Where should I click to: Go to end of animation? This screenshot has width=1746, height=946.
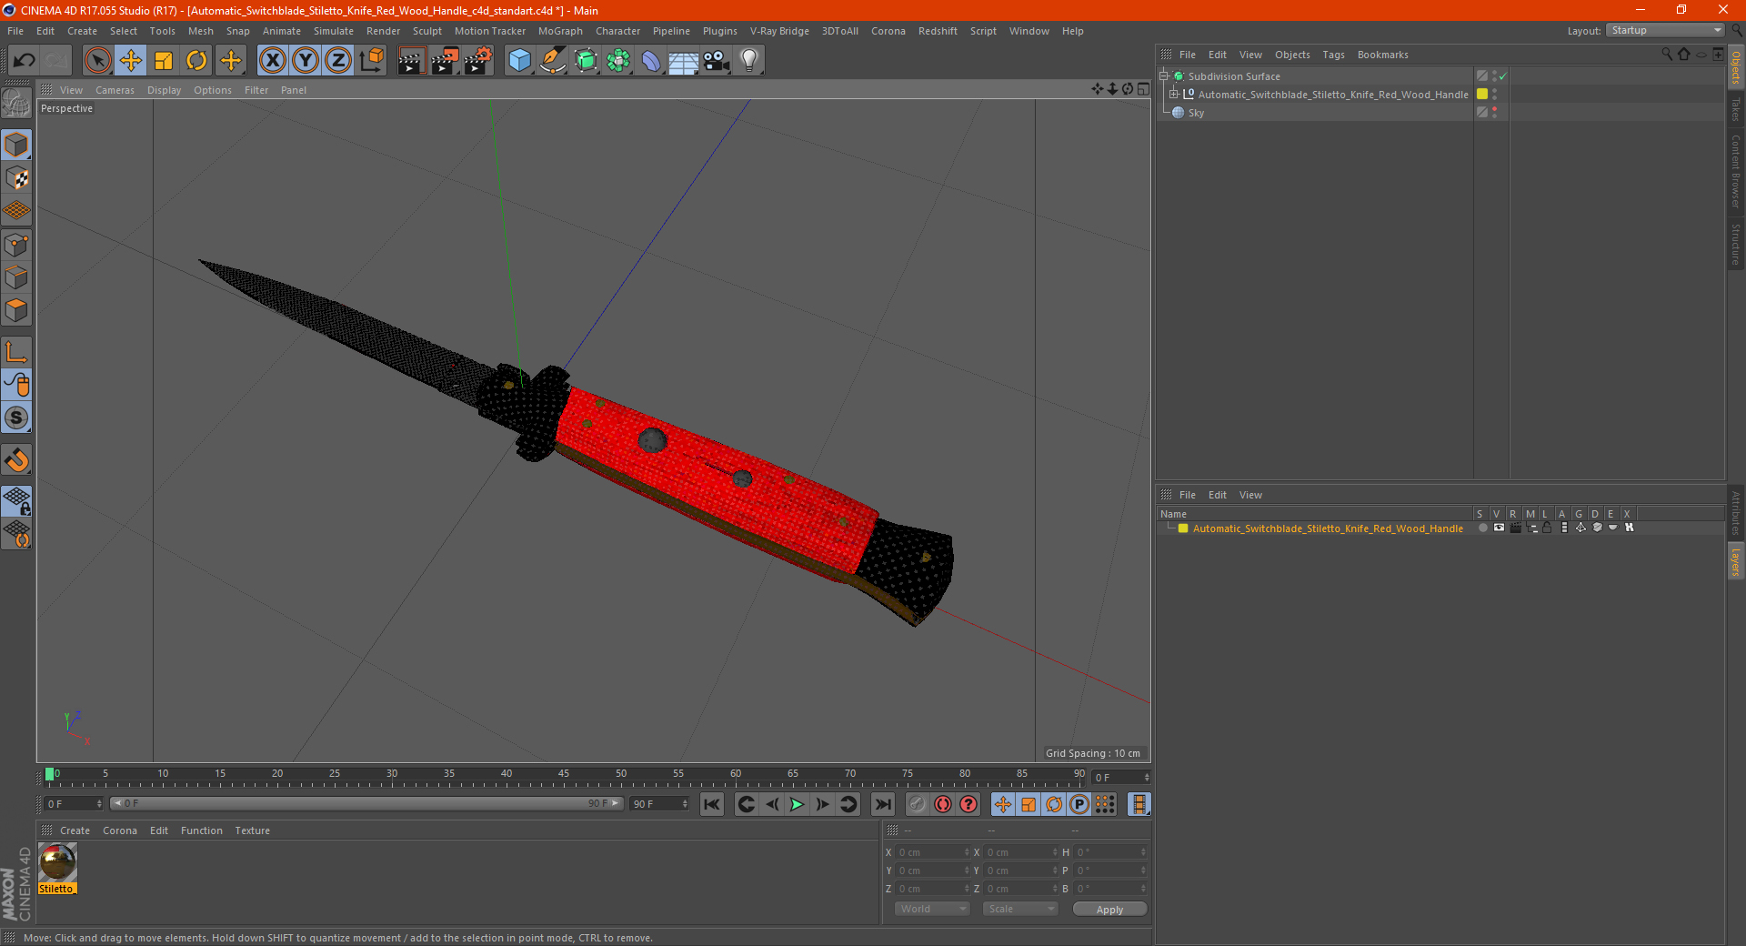pyautogui.click(x=882, y=804)
